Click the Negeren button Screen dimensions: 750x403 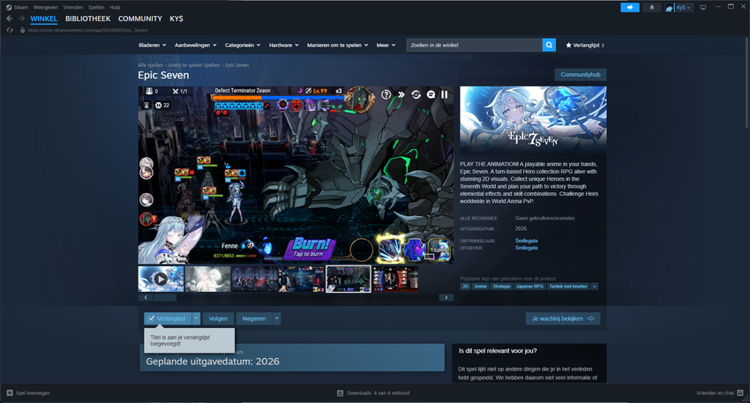pos(254,318)
